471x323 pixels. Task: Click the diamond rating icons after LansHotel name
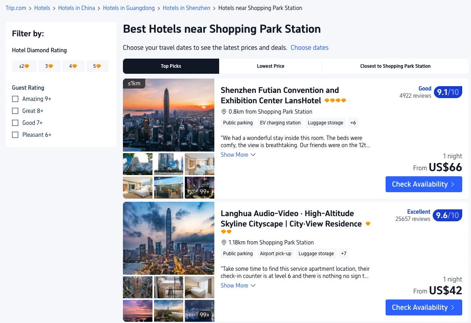click(335, 100)
